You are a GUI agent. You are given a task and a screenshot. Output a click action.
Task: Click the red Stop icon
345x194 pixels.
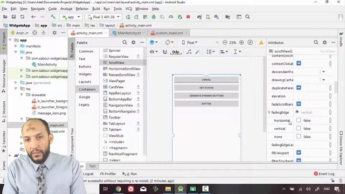[x=188, y=17]
